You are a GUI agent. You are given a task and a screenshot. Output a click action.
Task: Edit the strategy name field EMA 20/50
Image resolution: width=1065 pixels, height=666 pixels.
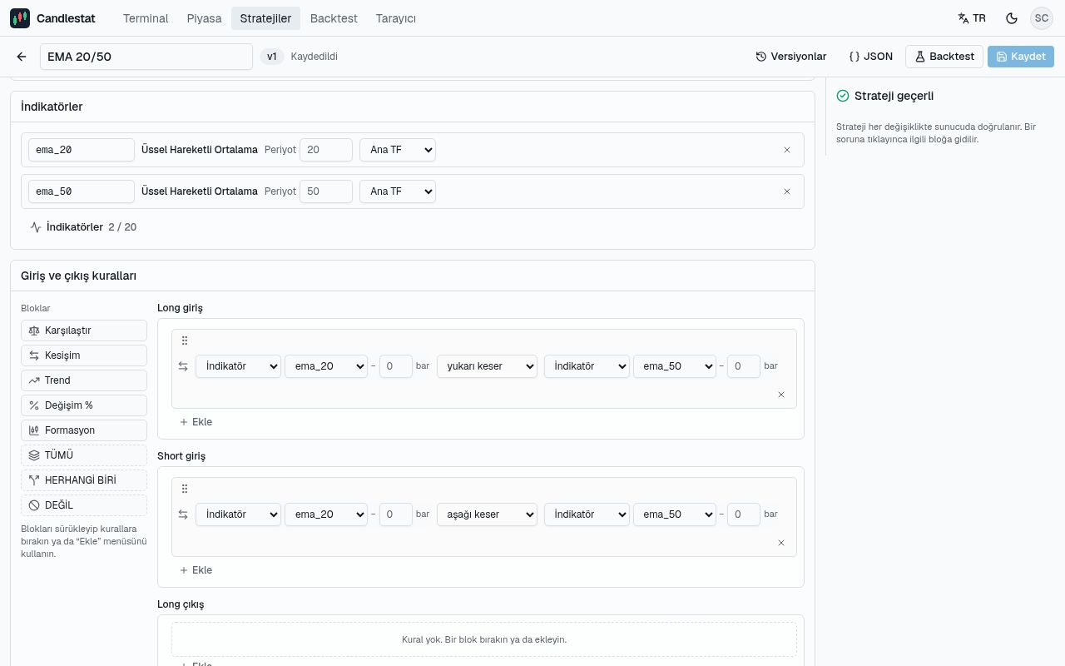point(146,57)
